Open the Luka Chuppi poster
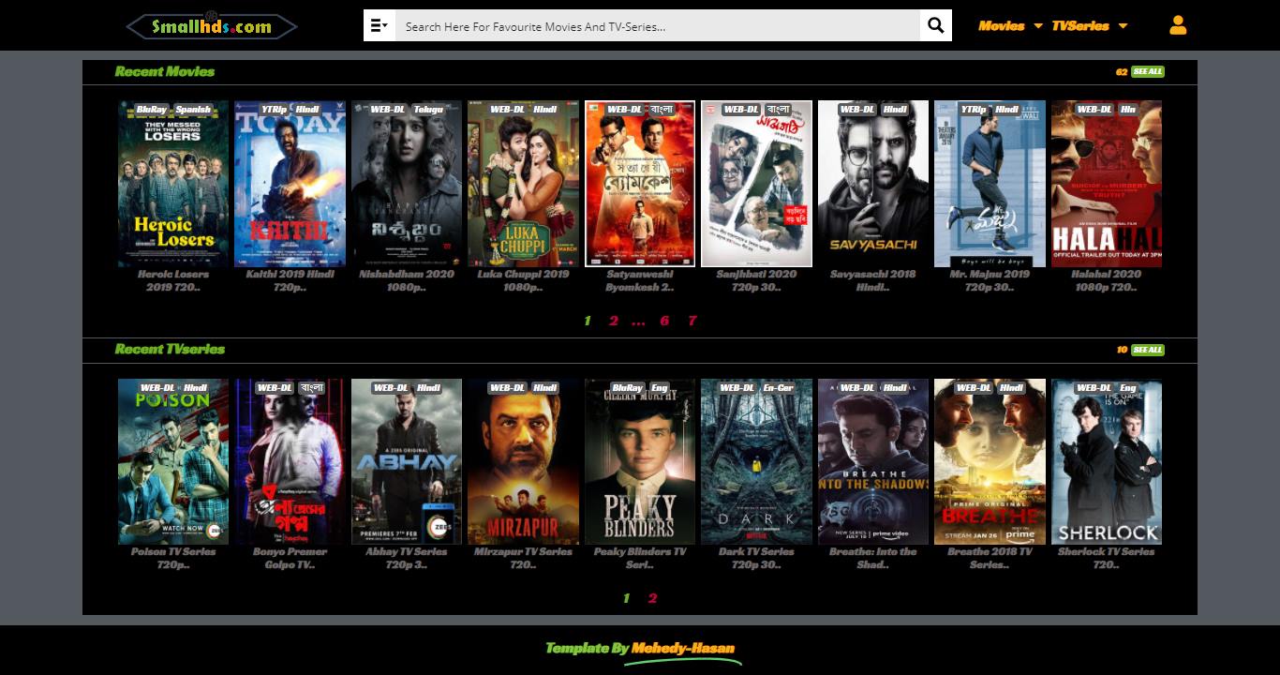 (x=523, y=184)
